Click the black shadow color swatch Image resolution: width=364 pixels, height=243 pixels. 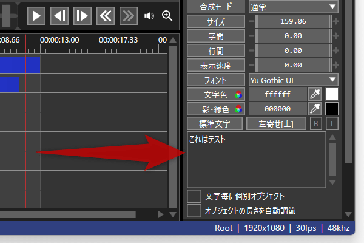coord(332,109)
